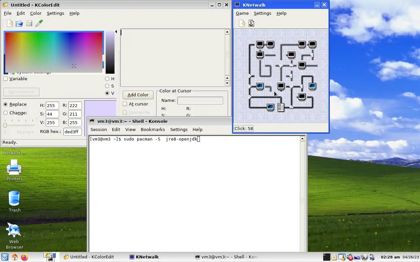Pick a hue in the color gradient field
The height and width of the screenshot is (262, 420).
pyautogui.click(x=54, y=52)
